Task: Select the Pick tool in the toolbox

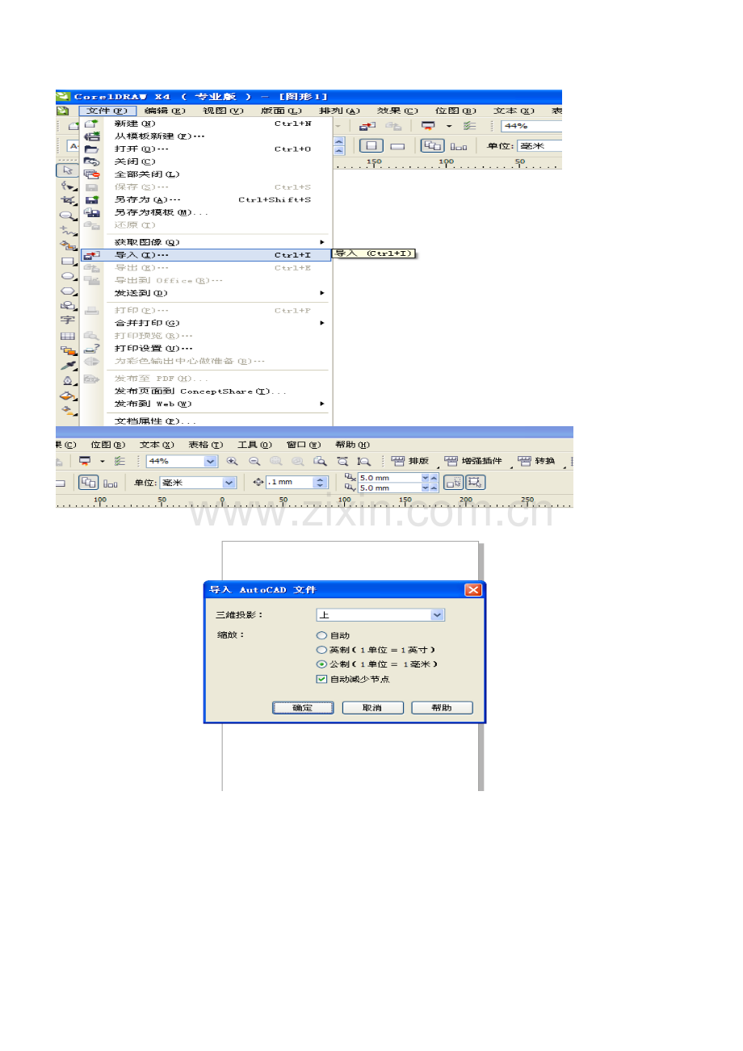Action: tap(69, 170)
